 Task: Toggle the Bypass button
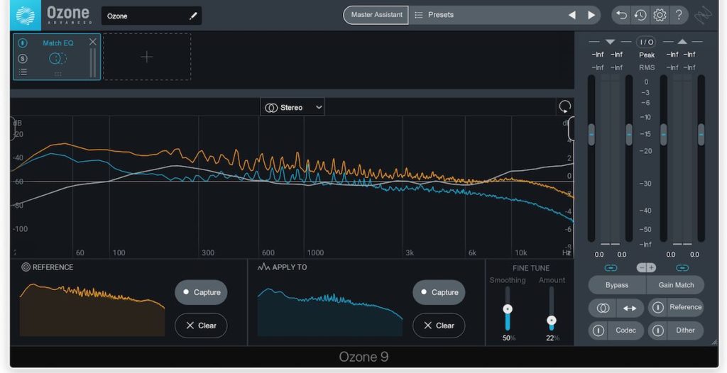click(617, 285)
